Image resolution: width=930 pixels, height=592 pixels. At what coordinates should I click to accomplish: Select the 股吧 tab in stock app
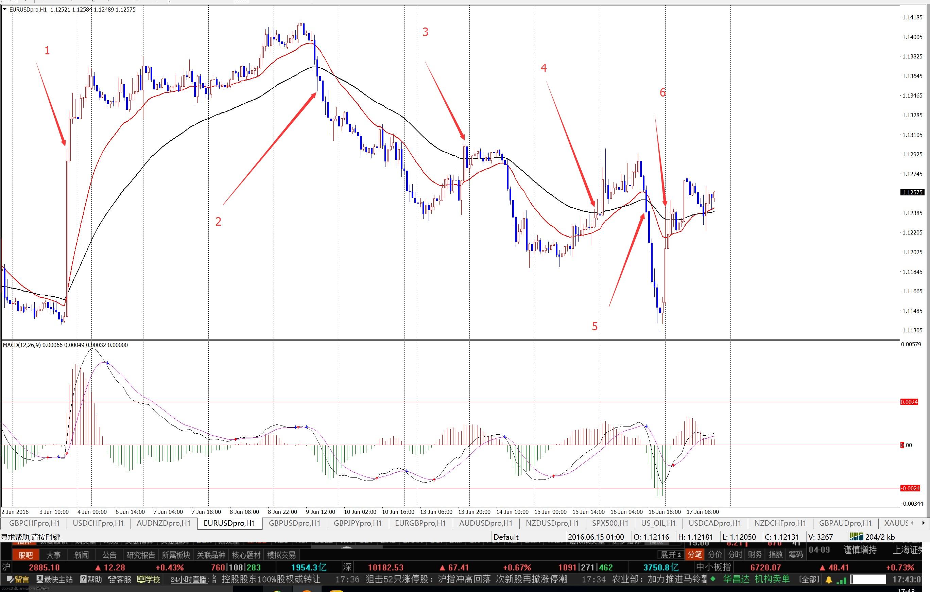(x=26, y=555)
